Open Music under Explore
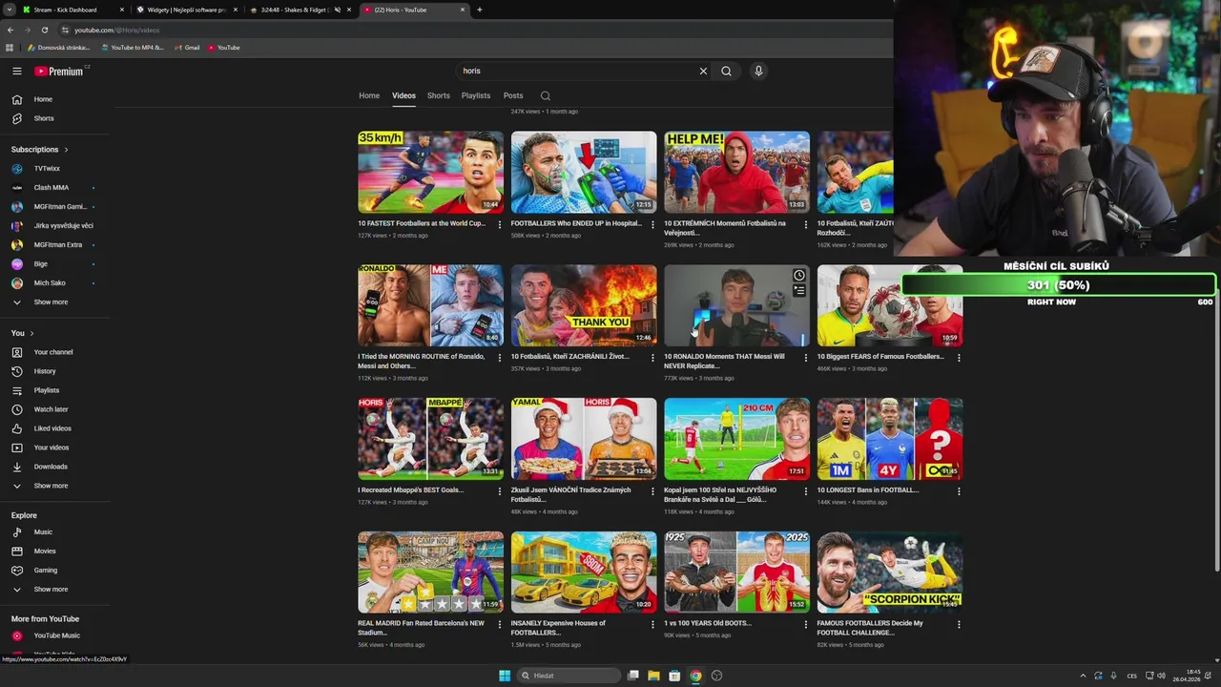The height and width of the screenshot is (687, 1221). tap(43, 531)
